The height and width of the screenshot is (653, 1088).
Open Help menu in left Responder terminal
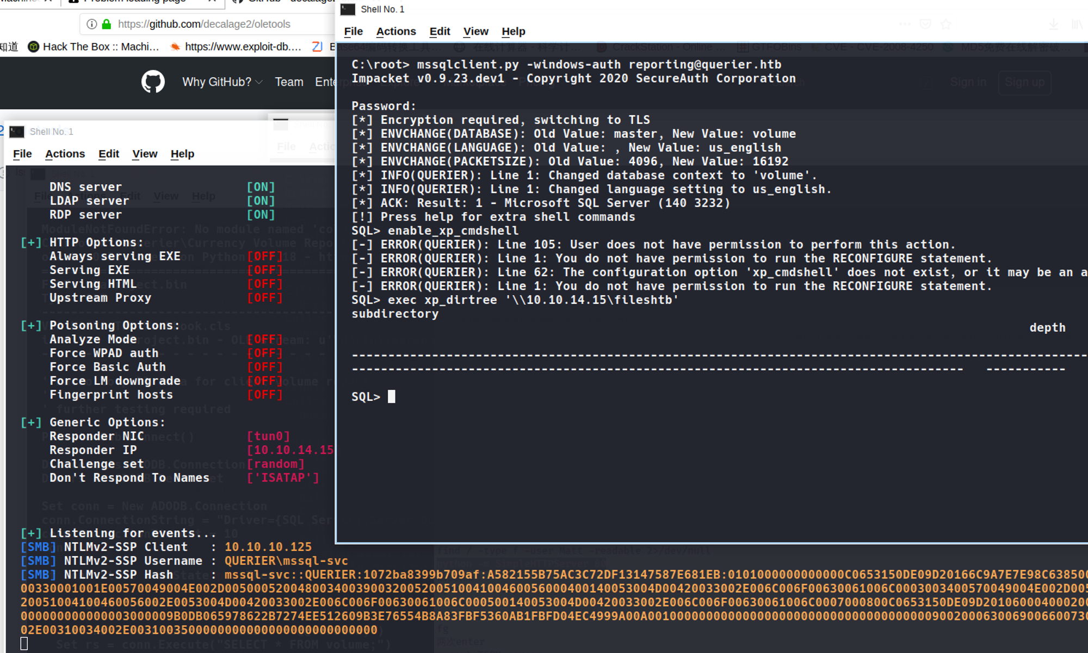(x=182, y=154)
